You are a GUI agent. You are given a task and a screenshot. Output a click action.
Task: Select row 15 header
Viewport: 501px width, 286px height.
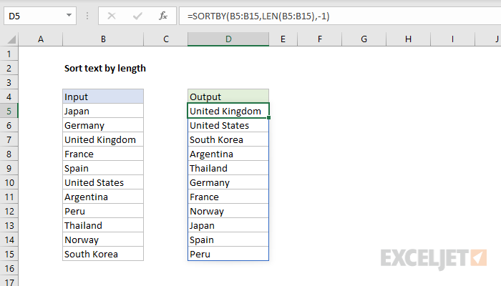point(9,254)
